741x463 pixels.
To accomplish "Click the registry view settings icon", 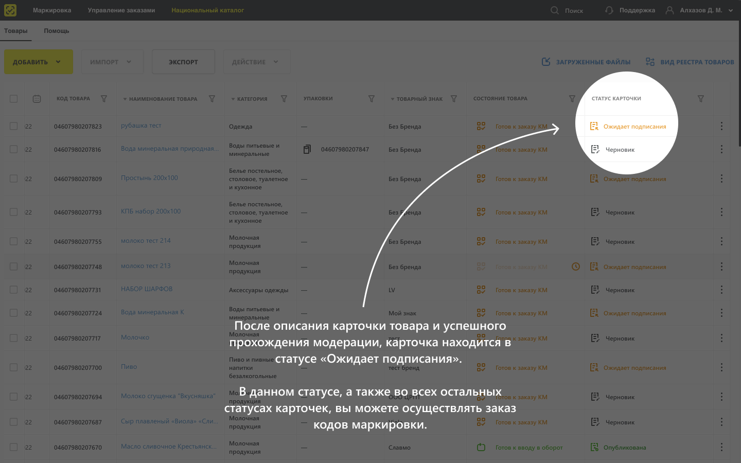I will 650,62.
